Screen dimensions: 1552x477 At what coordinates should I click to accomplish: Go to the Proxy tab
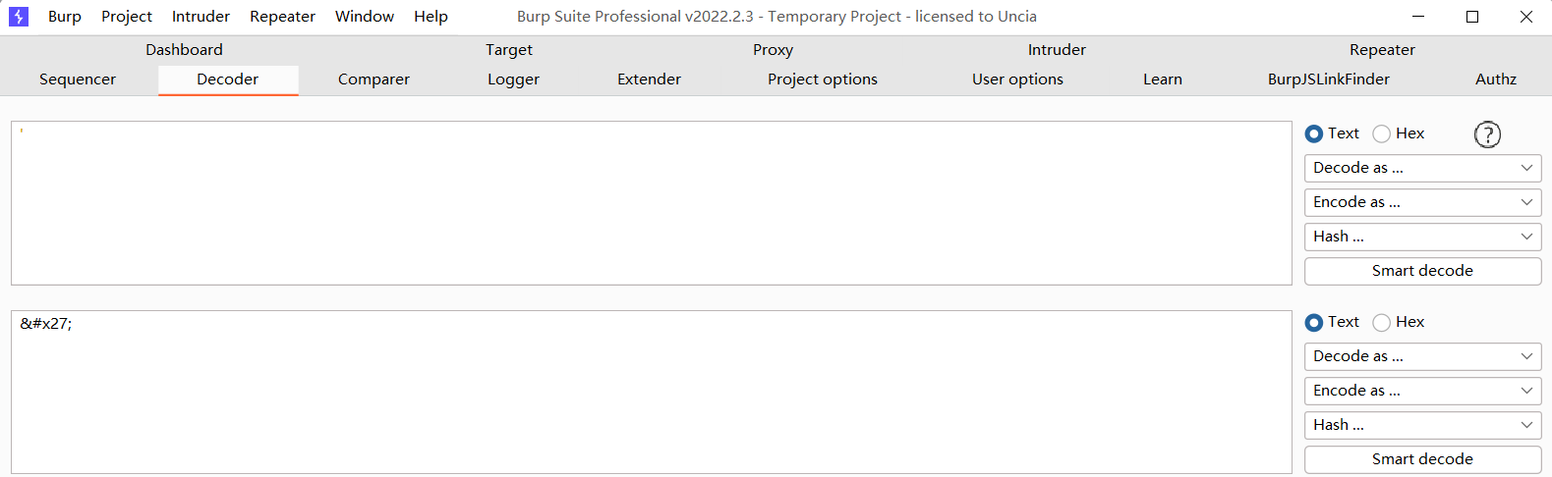tap(773, 50)
